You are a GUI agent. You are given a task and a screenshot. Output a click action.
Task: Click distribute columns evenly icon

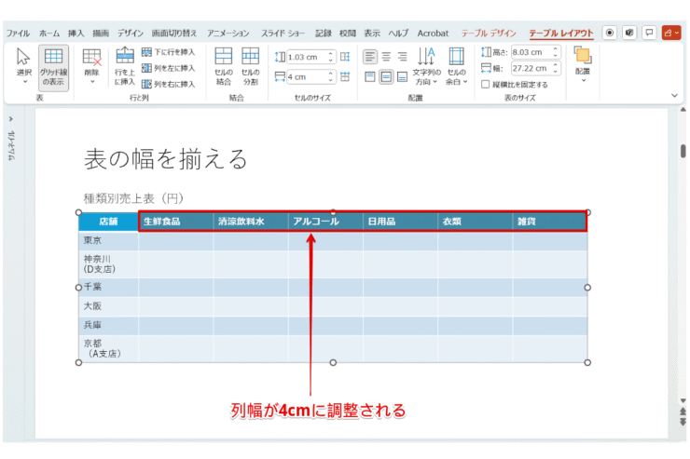345,76
